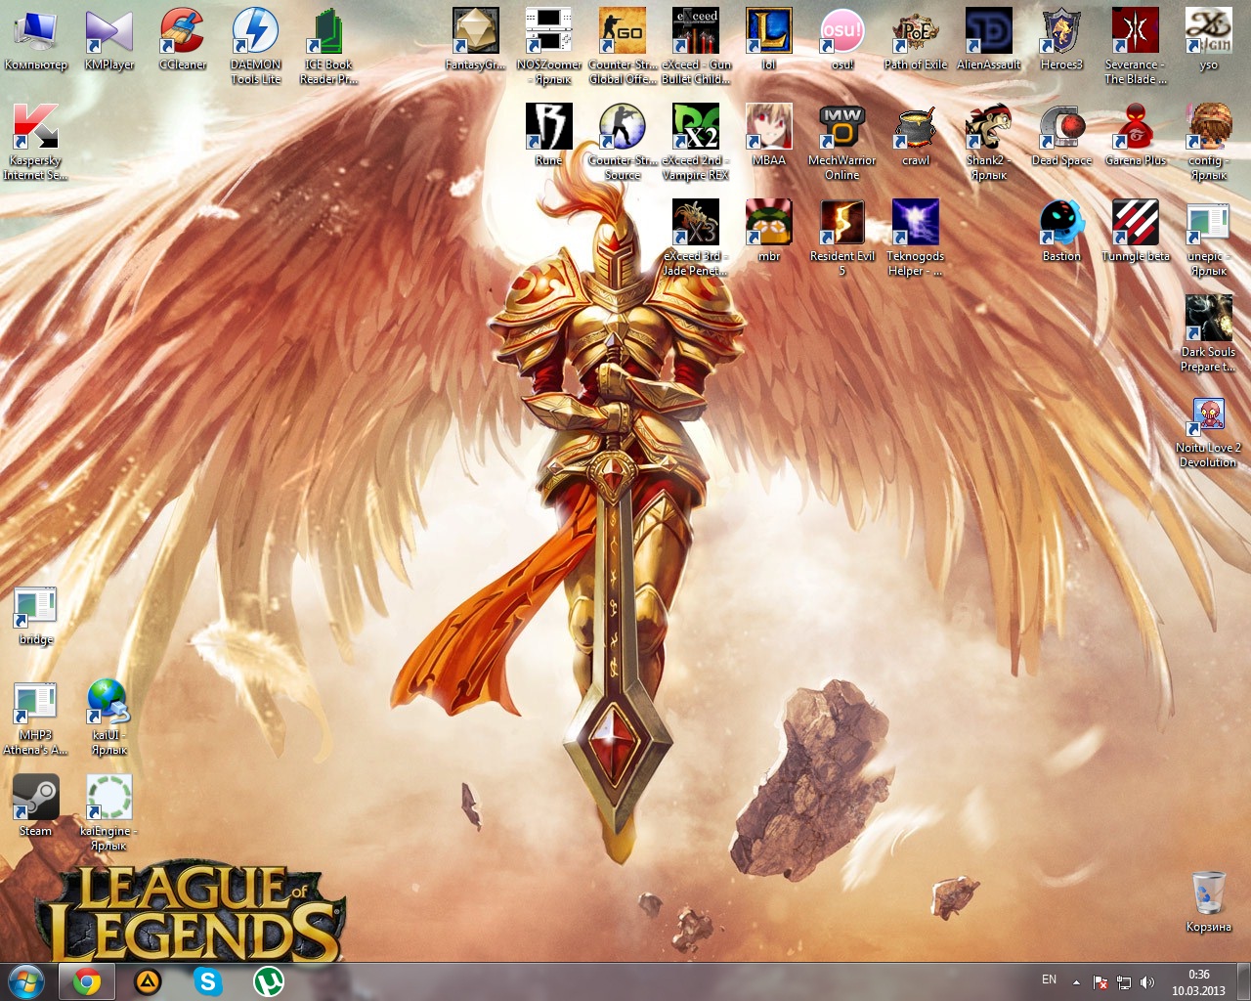The image size is (1251, 1001).
Task: Click the osu! desktop icon
Action: (842, 39)
